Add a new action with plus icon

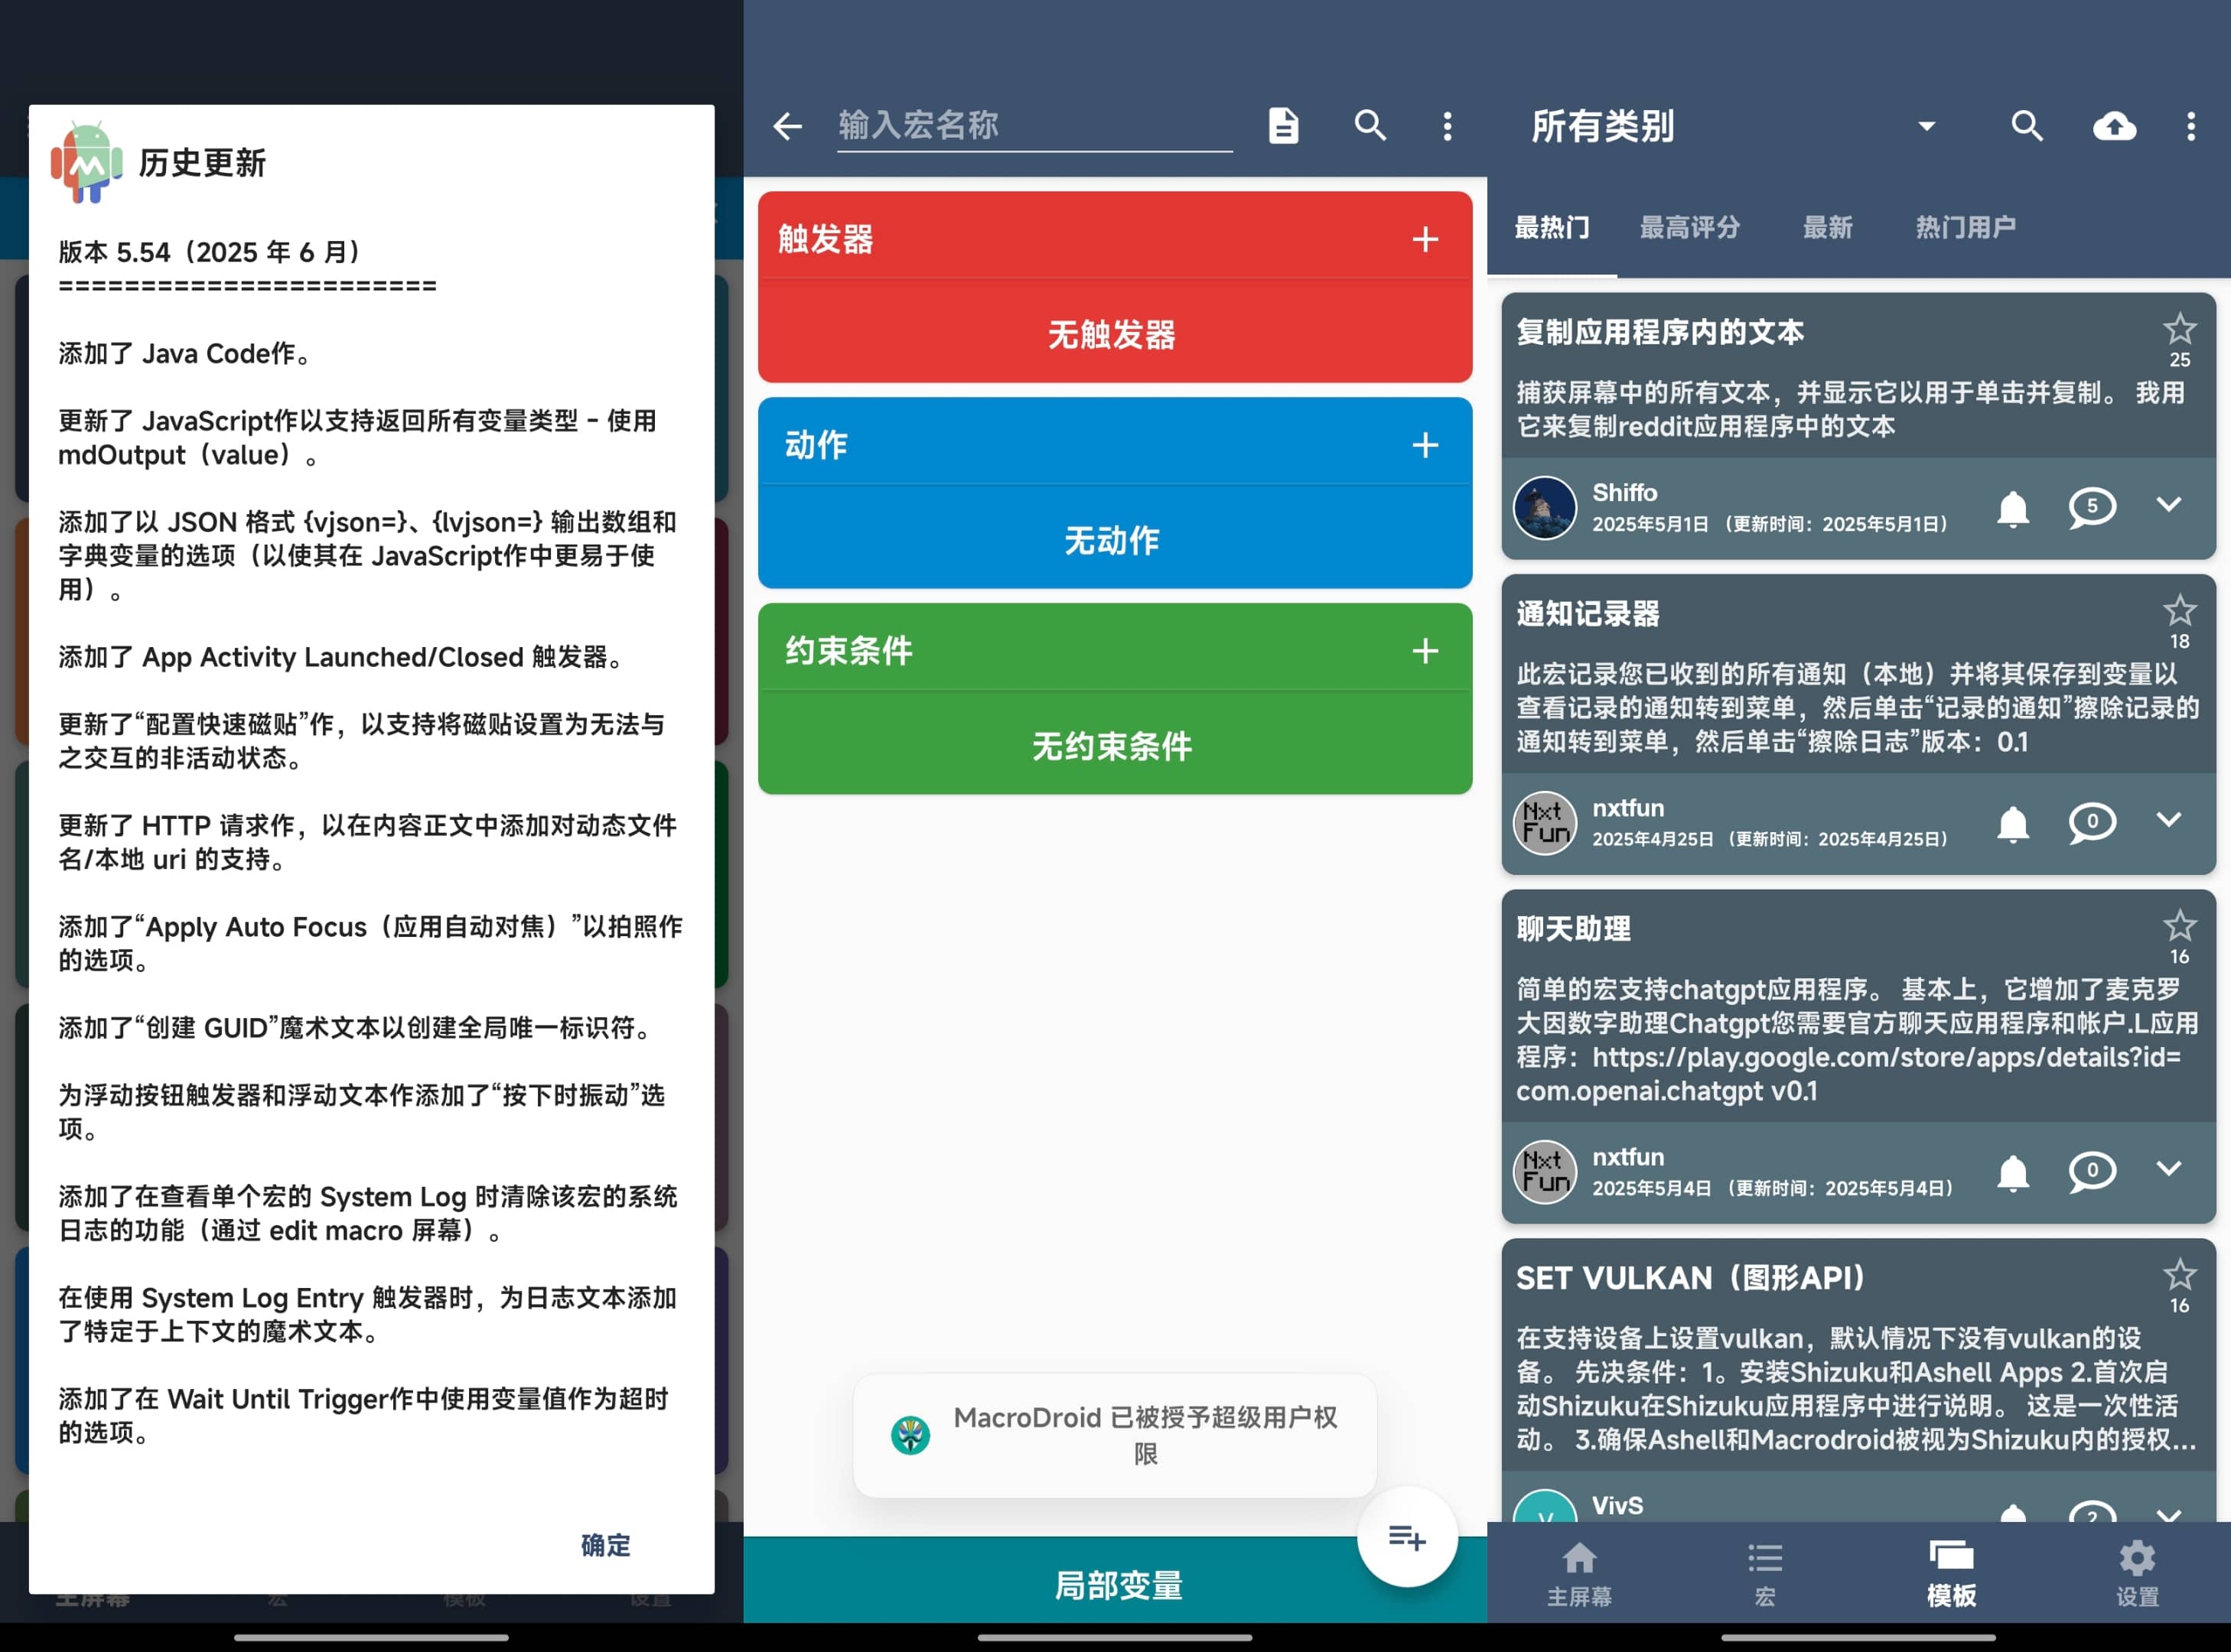point(1425,445)
